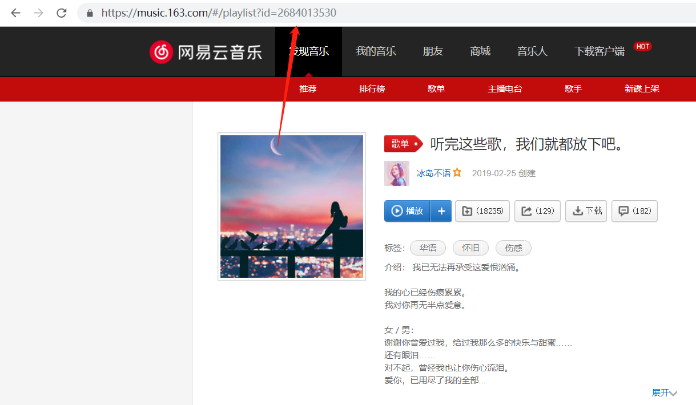Select the 华语 tag
The height and width of the screenshot is (405, 696).
tap(428, 248)
